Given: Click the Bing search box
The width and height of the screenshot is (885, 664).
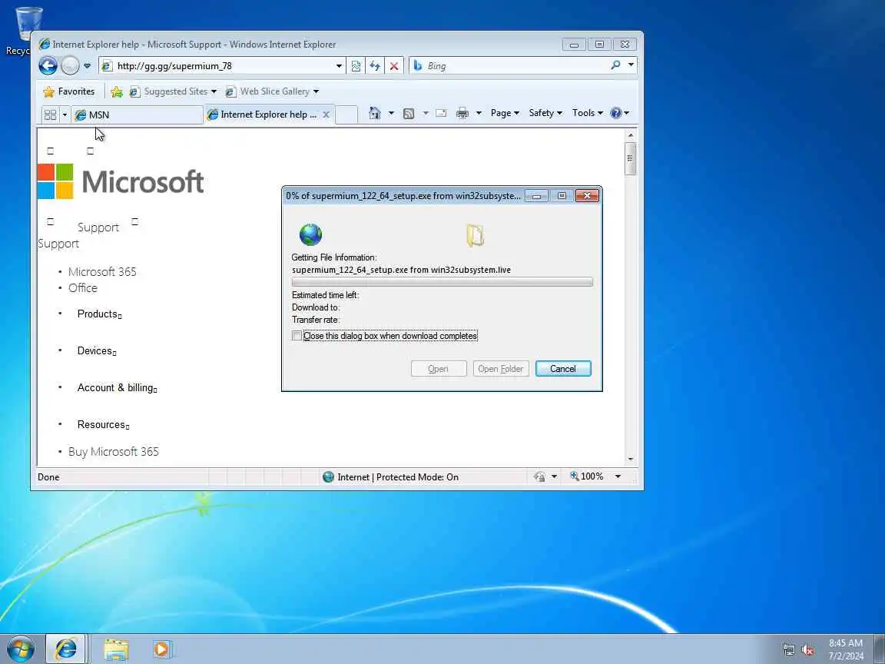Looking at the screenshot, I should coord(511,66).
